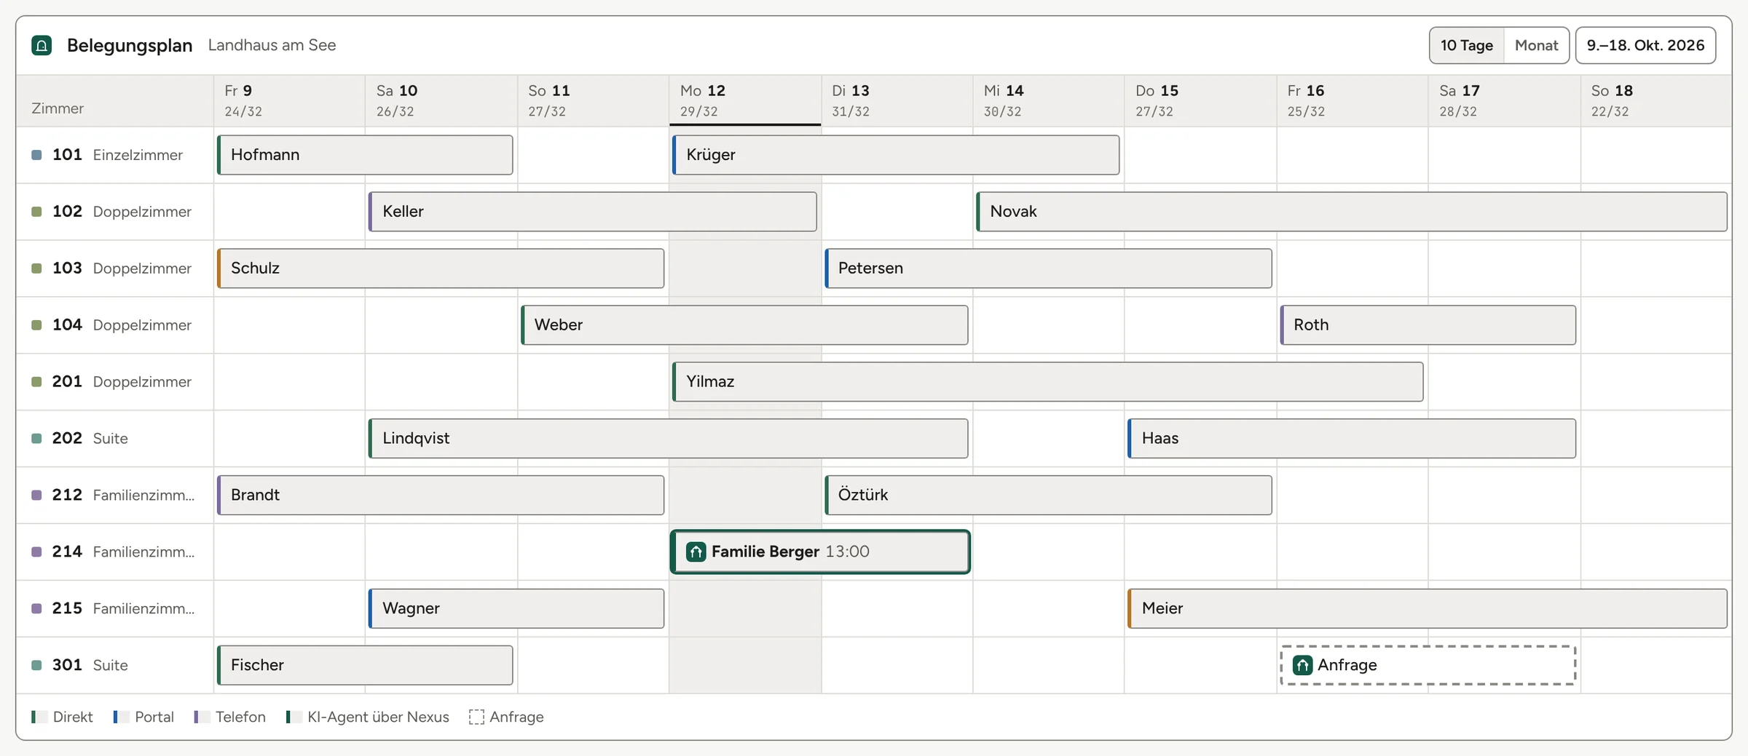Open the Meier booking in room 215
1748x756 pixels.
click(1428, 609)
